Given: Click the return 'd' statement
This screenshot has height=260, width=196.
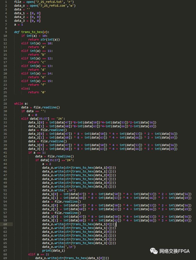Looking at the screenshot, I should (x=37, y=70).
